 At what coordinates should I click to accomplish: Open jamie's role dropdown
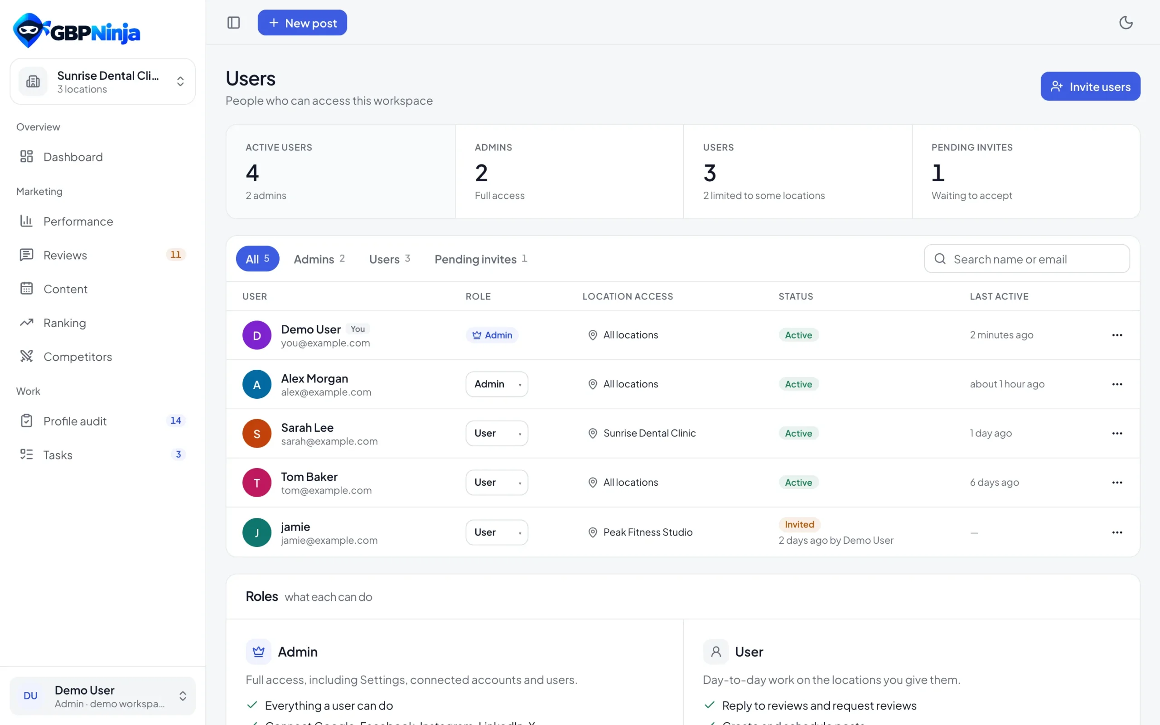[497, 532]
